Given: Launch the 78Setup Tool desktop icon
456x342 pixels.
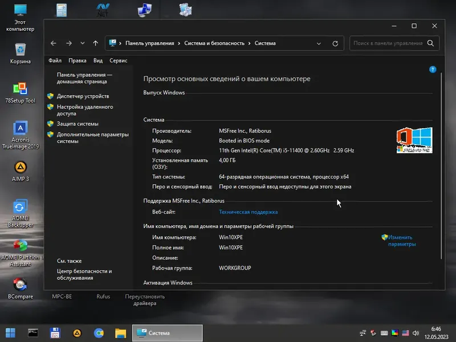Looking at the screenshot, I should tap(20, 93).
